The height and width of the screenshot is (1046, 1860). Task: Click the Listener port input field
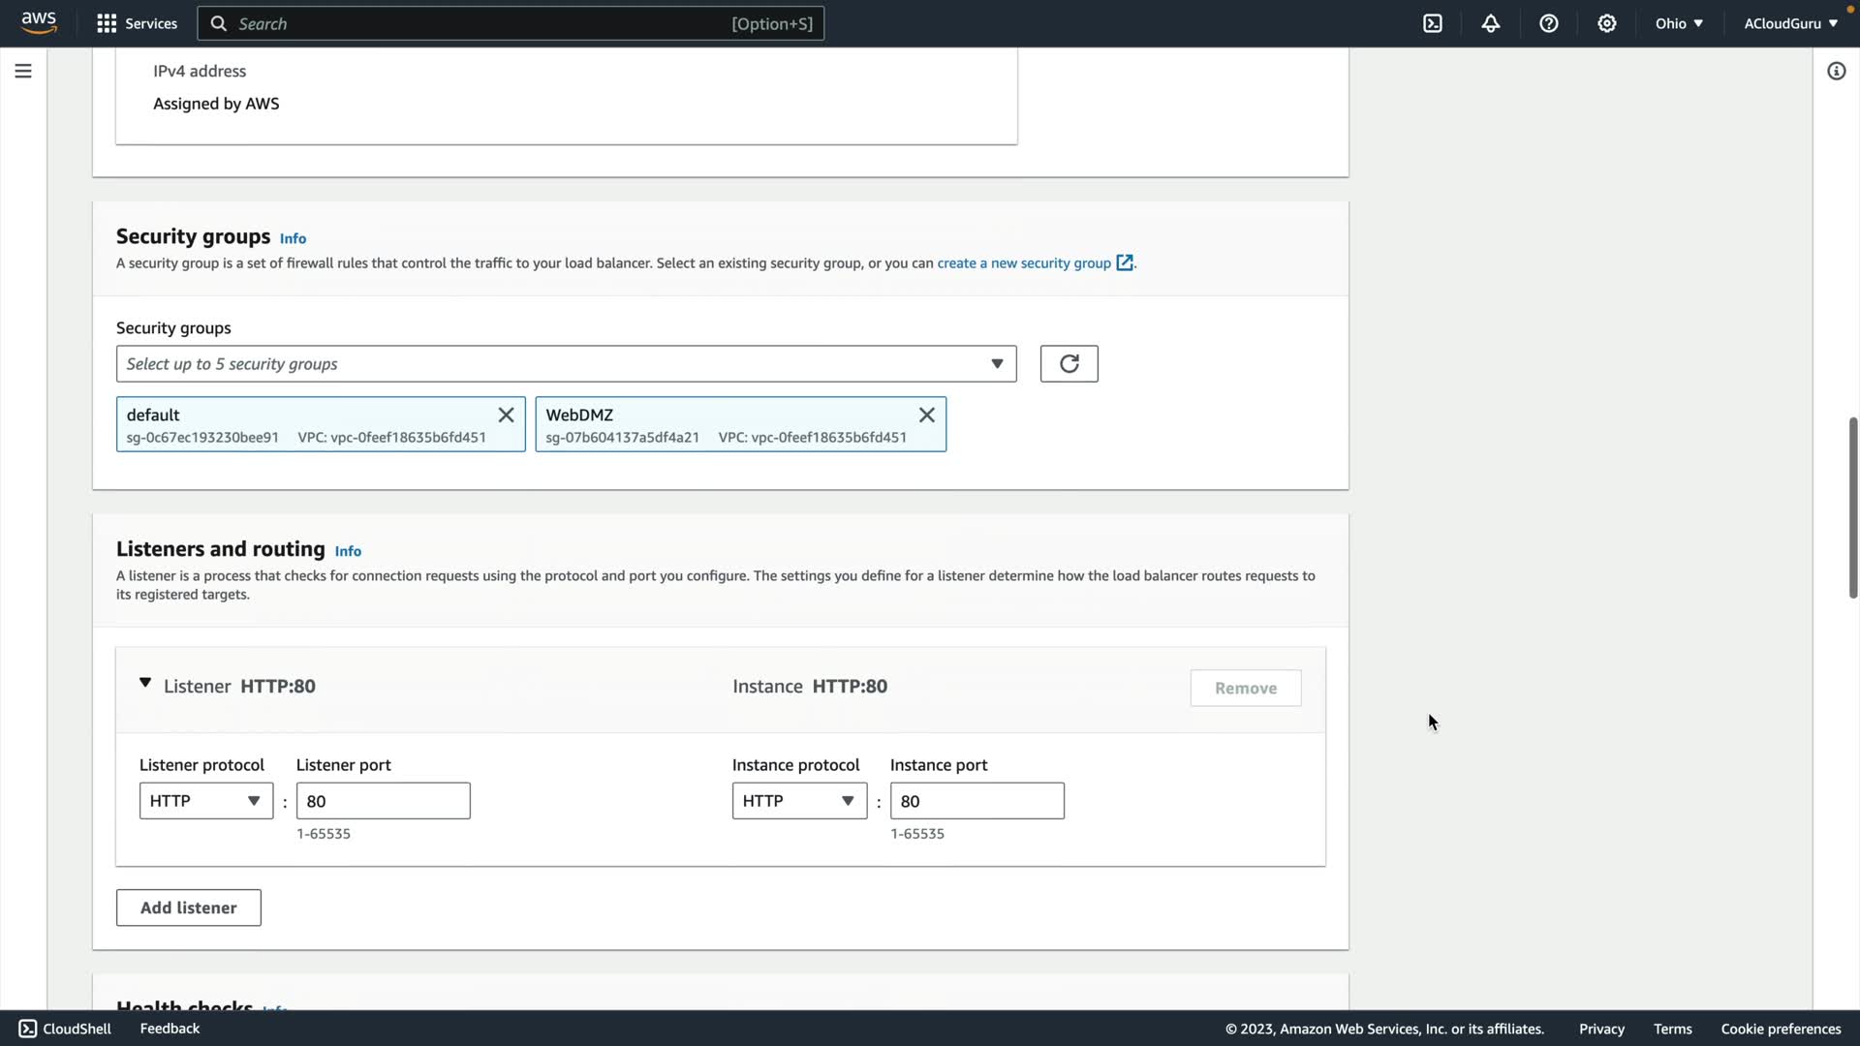[x=383, y=801]
